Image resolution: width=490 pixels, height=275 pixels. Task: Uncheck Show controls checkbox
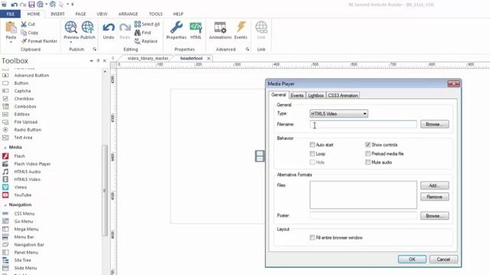pyautogui.click(x=367, y=144)
